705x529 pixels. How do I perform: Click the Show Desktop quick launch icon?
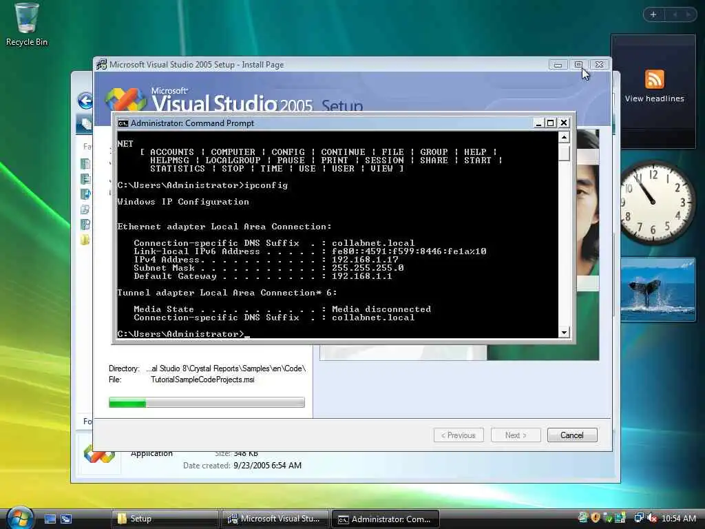(50, 519)
